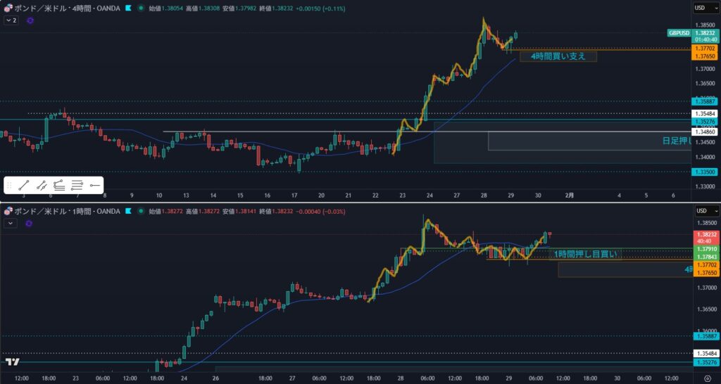The image size is (721, 384).
Task: Open chart settings gear at bottom-right
Action: tap(707, 378)
